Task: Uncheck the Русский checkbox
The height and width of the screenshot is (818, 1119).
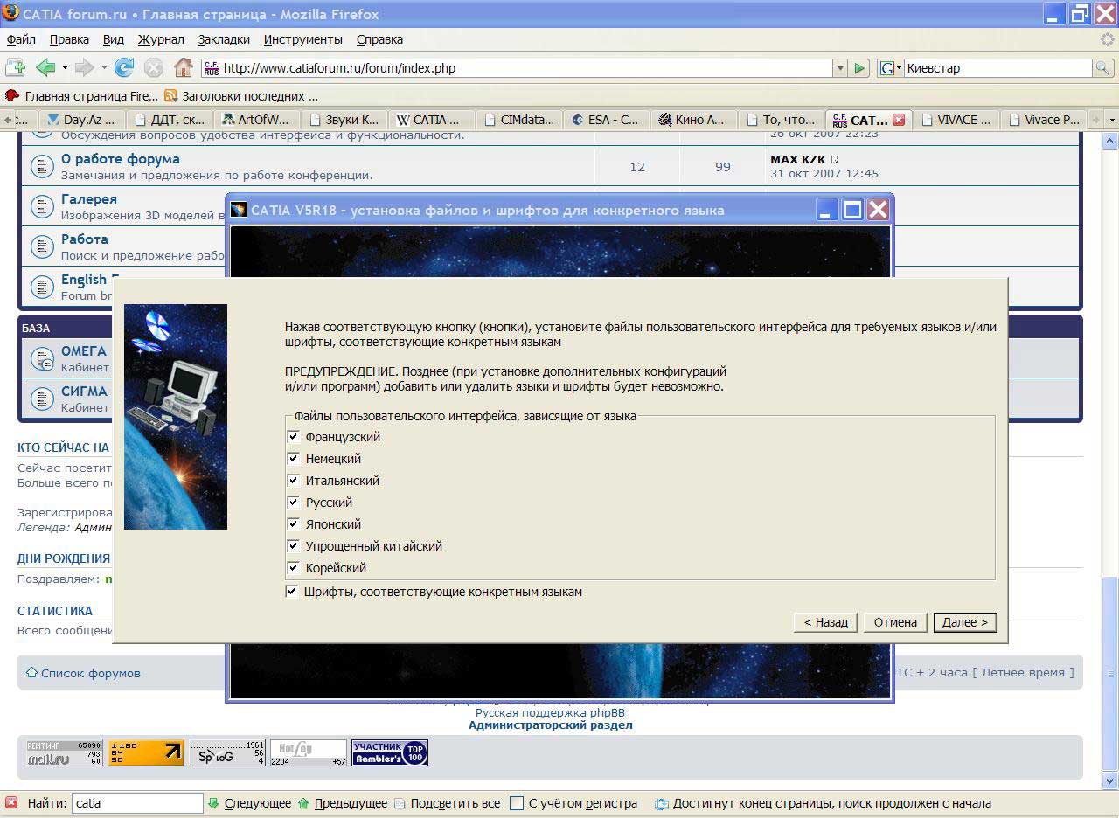Action: pyautogui.click(x=294, y=503)
